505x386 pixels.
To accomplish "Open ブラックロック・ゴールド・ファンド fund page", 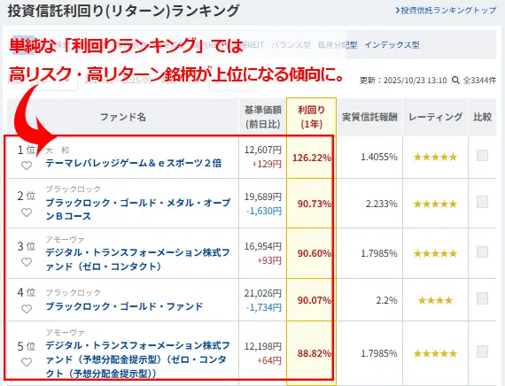I will (124, 306).
